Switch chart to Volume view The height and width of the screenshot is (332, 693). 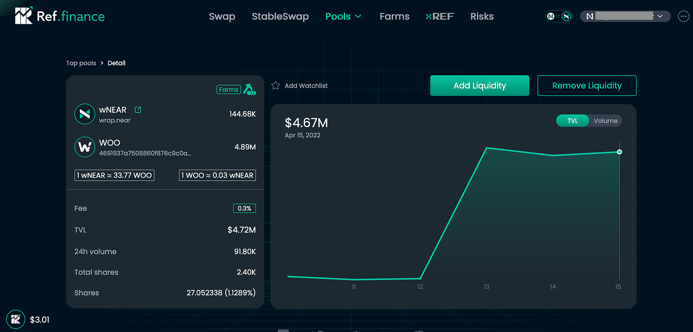pos(605,121)
